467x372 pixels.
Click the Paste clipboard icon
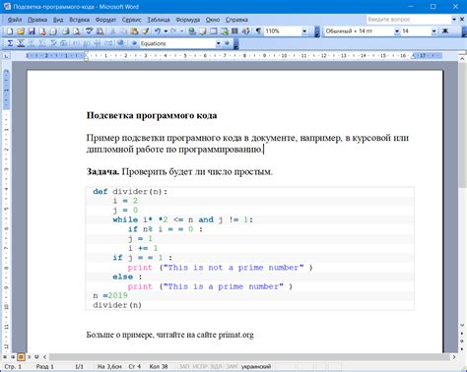134,31
